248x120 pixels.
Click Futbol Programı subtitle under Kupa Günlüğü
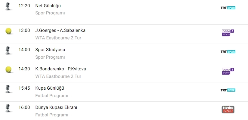(x=52, y=96)
